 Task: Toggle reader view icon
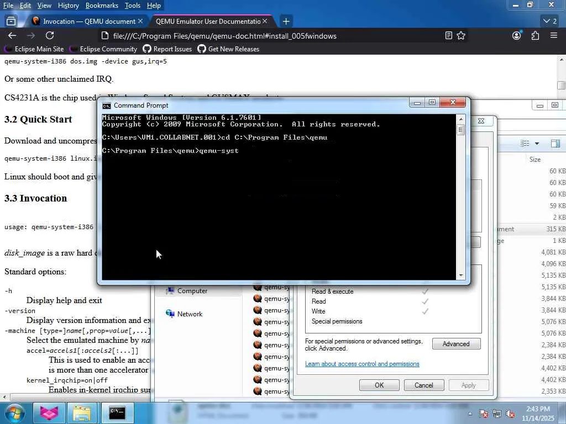pyautogui.click(x=449, y=36)
